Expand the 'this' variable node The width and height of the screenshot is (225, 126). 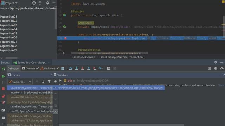point(60,81)
